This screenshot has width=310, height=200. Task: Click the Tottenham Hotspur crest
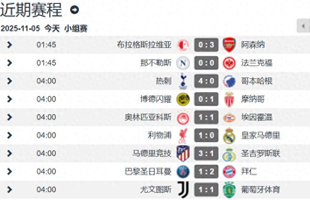tap(183, 81)
